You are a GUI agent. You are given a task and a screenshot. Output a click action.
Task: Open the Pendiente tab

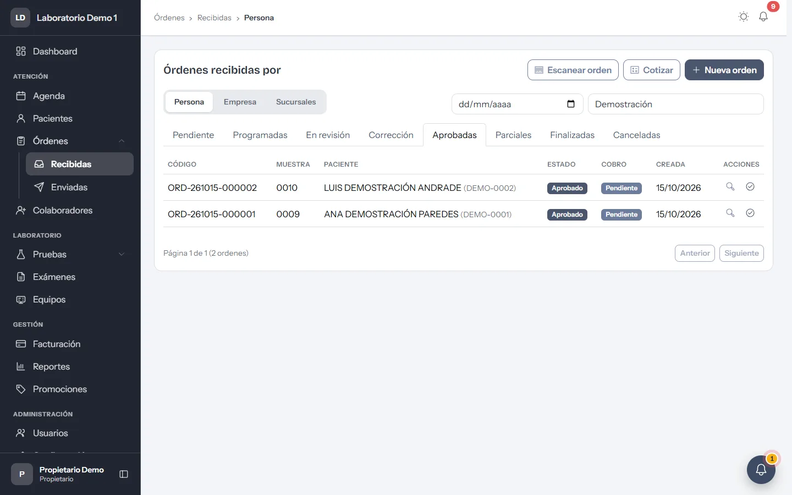point(193,135)
